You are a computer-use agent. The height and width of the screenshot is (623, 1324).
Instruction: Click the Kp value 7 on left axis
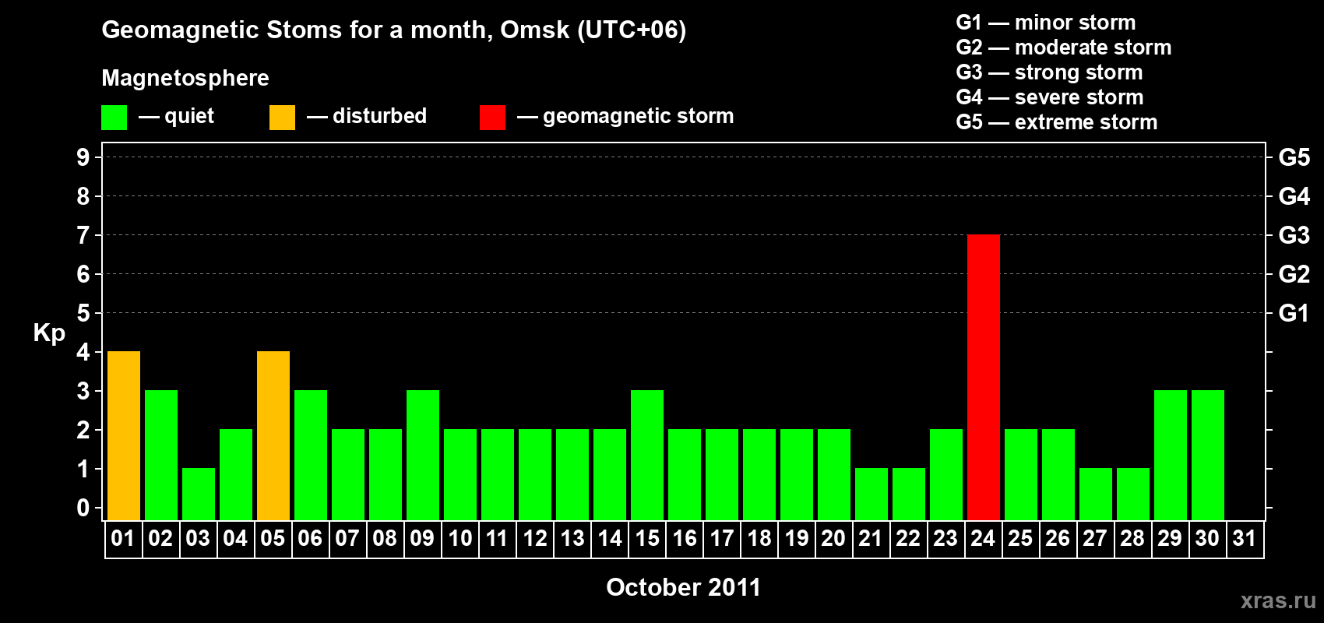tap(83, 235)
